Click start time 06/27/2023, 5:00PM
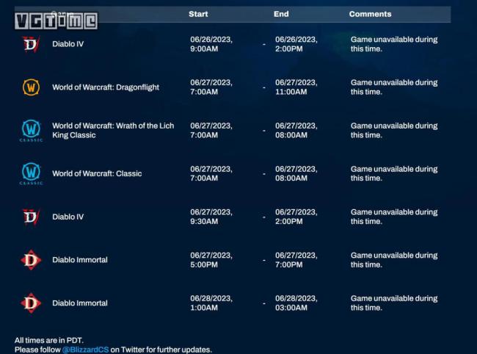The width and height of the screenshot is (477, 354). [x=211, y=260]
